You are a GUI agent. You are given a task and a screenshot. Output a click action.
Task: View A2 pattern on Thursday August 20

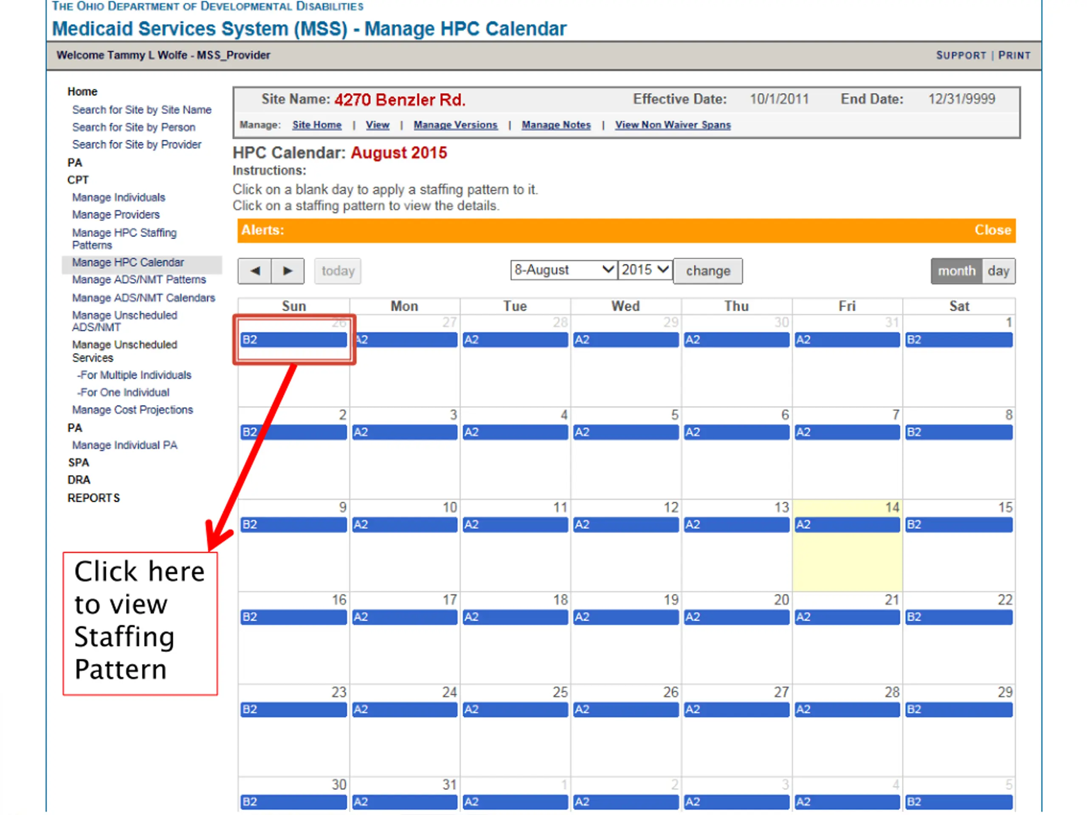737,617
